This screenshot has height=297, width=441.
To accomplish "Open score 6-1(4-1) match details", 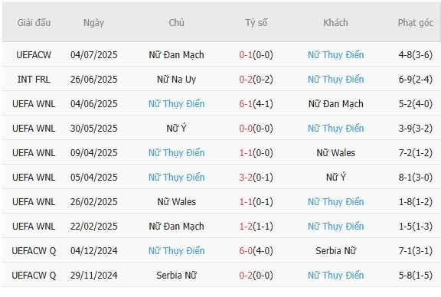I will [256, 104].
